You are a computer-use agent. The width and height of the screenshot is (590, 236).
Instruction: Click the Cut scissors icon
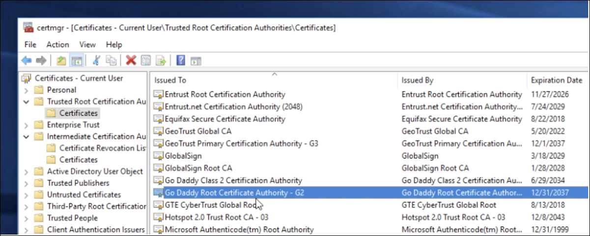(96, 60)
